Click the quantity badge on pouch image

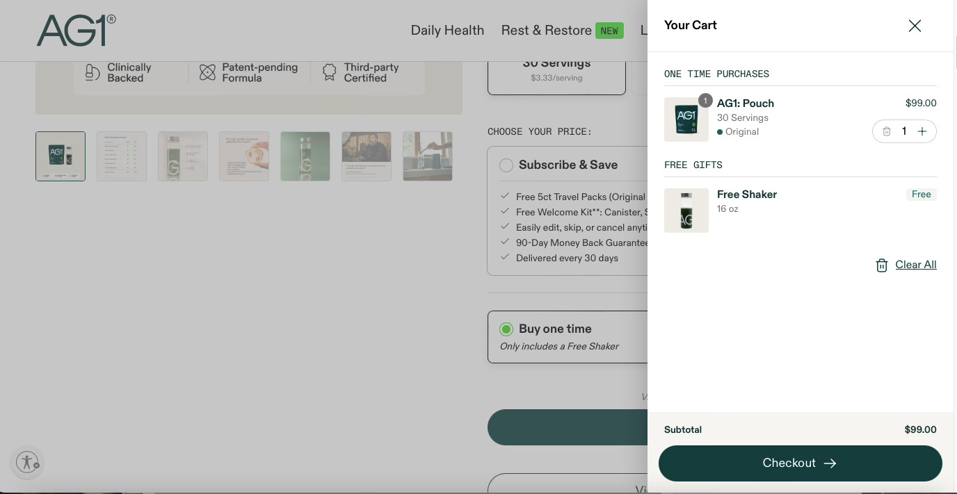(x=705, y=101)
